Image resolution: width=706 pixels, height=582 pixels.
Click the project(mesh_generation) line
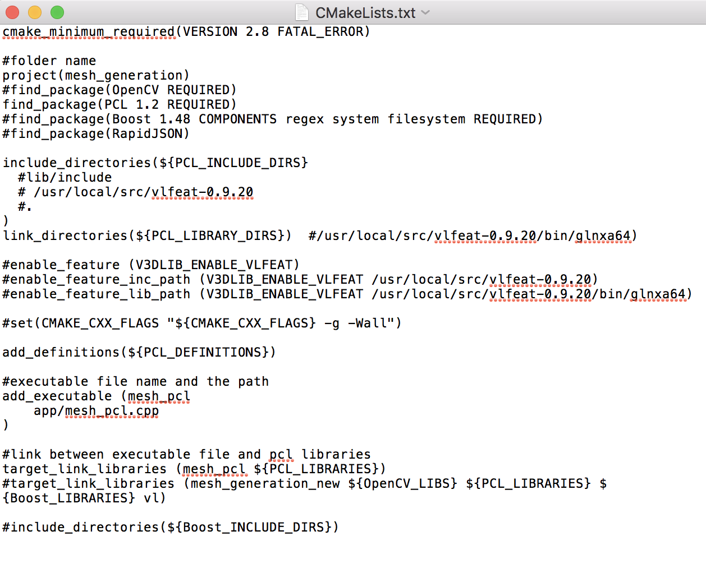coord(95,75)
